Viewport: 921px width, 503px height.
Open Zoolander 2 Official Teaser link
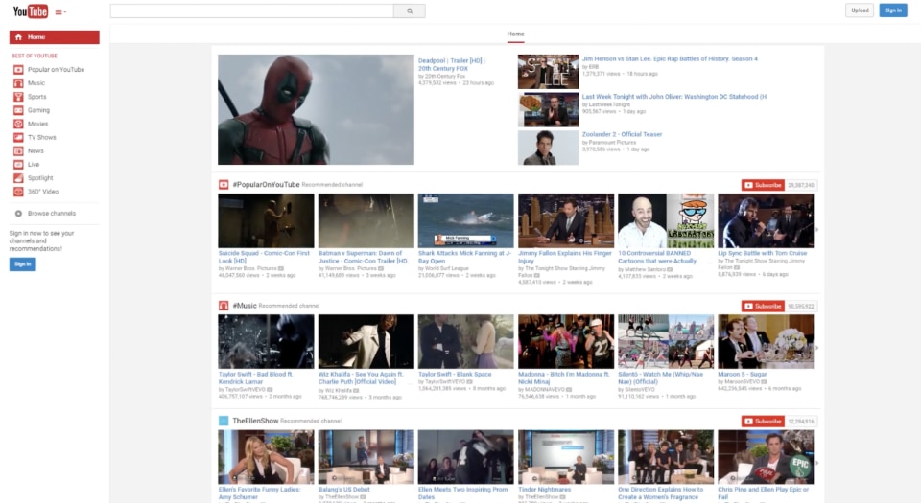click(x=622, y=134)
